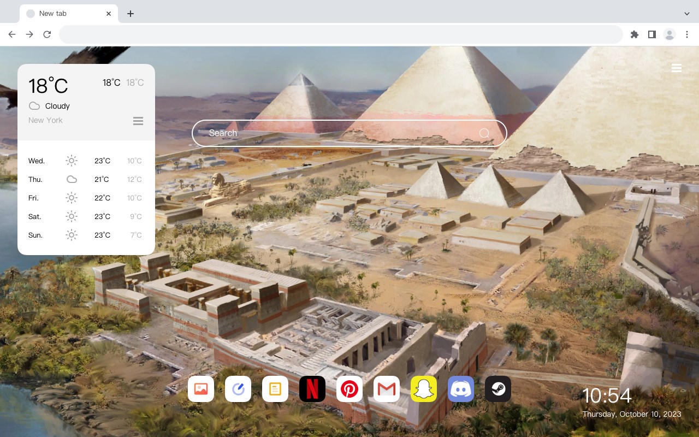
Task: Open the Gmail shortcut
Action: click(x=387, y=389)
